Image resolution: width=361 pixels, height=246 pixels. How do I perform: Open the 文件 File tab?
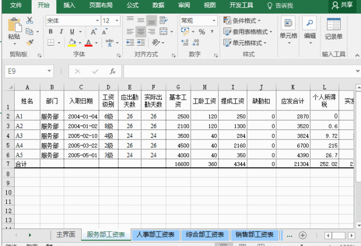tap(16, 5)
